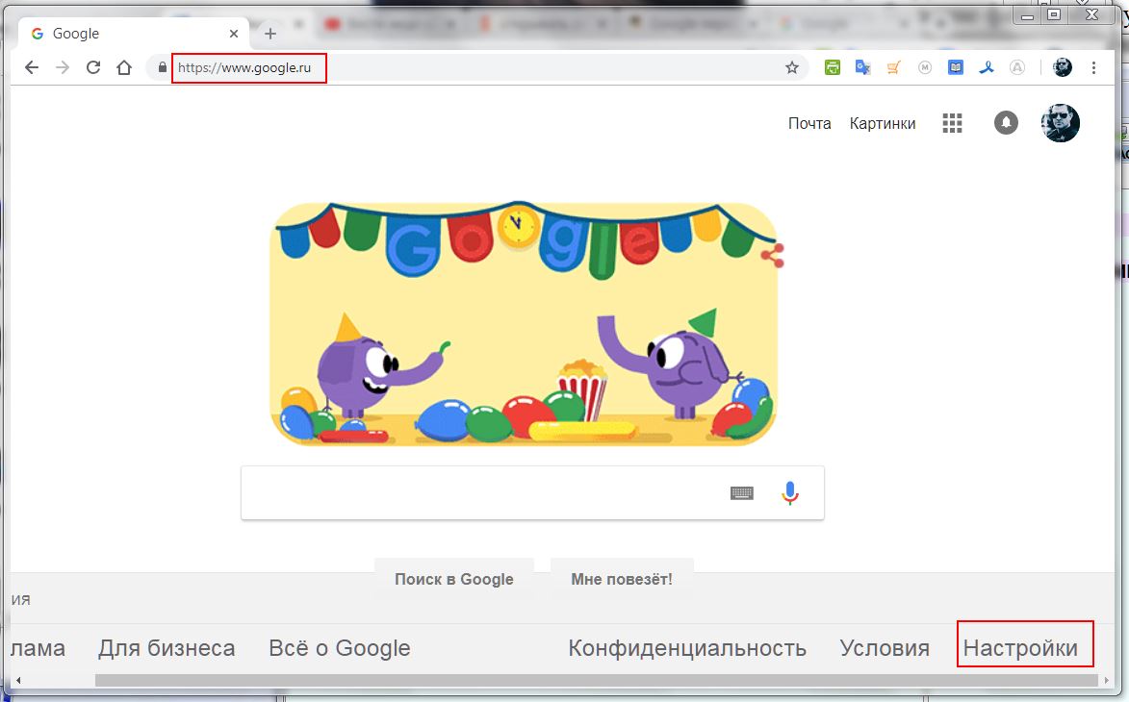Click the Поиск в Google button
This screenshot has height=702, width=1129.
coord(453,579)
